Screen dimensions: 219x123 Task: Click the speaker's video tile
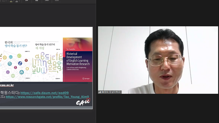click(158, 60)
